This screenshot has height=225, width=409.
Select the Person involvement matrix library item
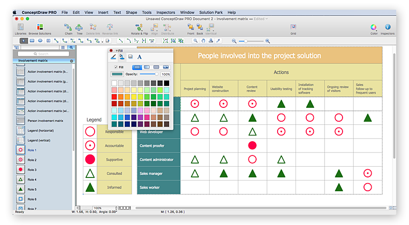click(x=45, y=121)
